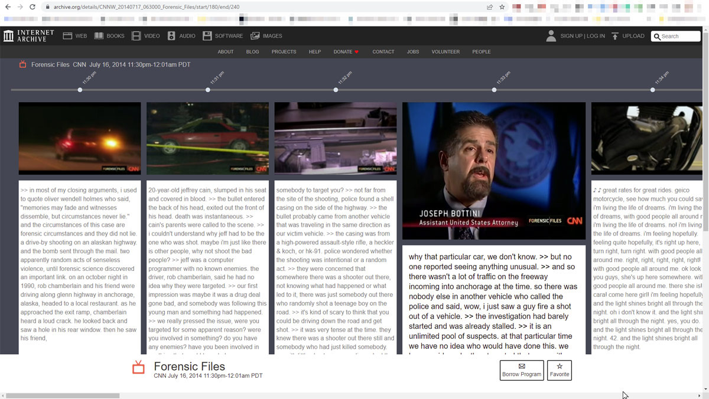Open the yellow police tape thumbnail
This screenshot has height=399, width=709.
click(x=208, y=138)
